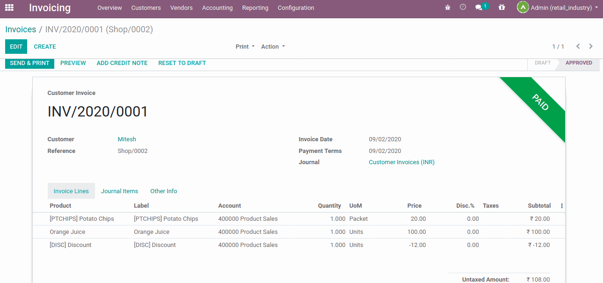
Task: Set invoice back with RESET TO DRAFT
Action: 182,63
